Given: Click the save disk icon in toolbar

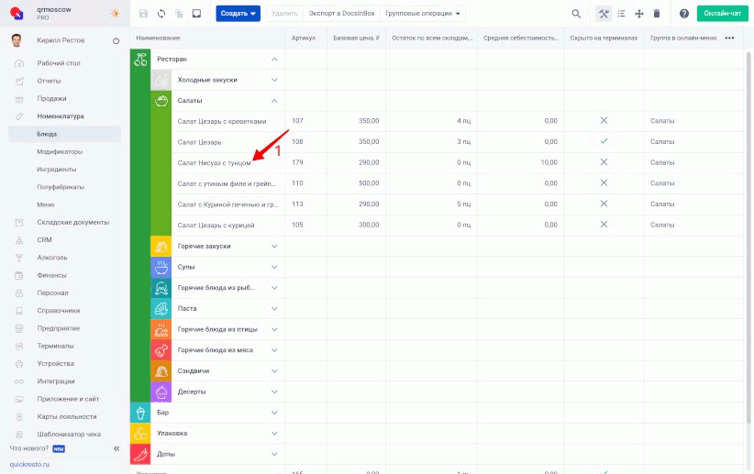Looking at the screenshot, I should point(143,14).
